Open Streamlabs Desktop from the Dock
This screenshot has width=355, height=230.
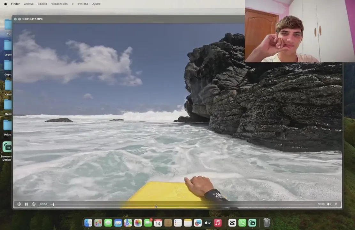click(252, 223)
